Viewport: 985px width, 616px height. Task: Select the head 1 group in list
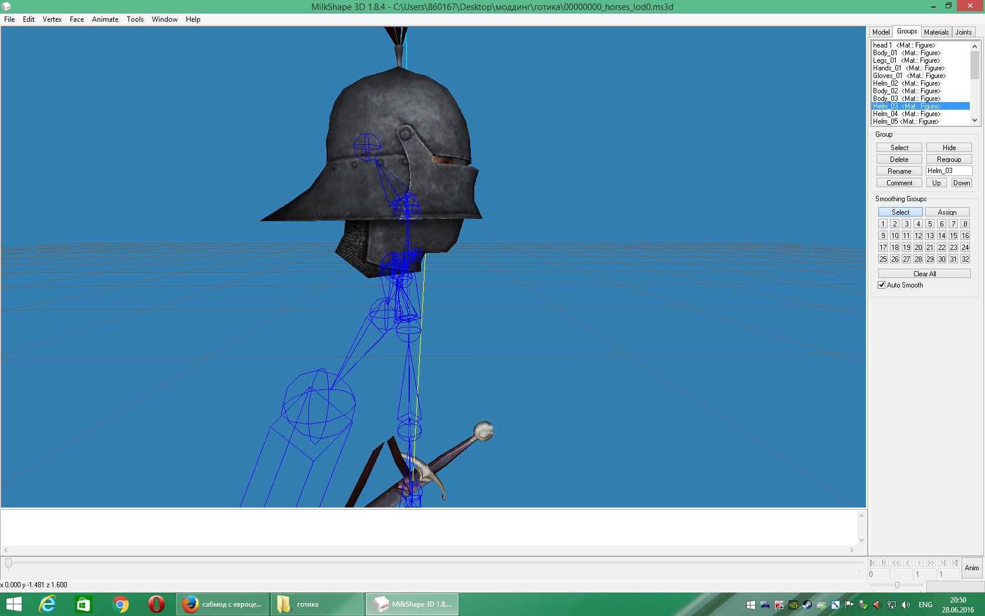[921, 45]
